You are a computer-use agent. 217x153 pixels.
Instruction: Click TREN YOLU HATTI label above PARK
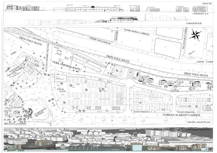pyautogui.click(x=30, y=41)
